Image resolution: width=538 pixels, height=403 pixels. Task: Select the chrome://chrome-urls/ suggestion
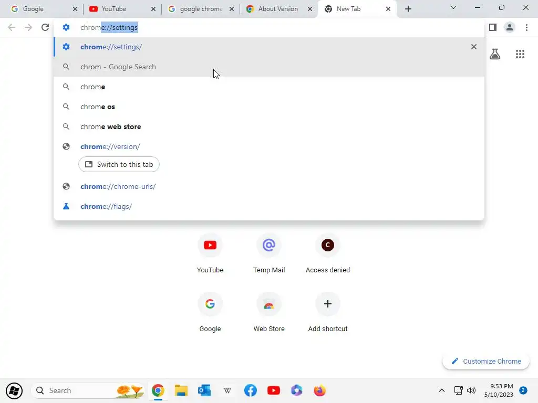pyautogui.click(x=269, y=186)
